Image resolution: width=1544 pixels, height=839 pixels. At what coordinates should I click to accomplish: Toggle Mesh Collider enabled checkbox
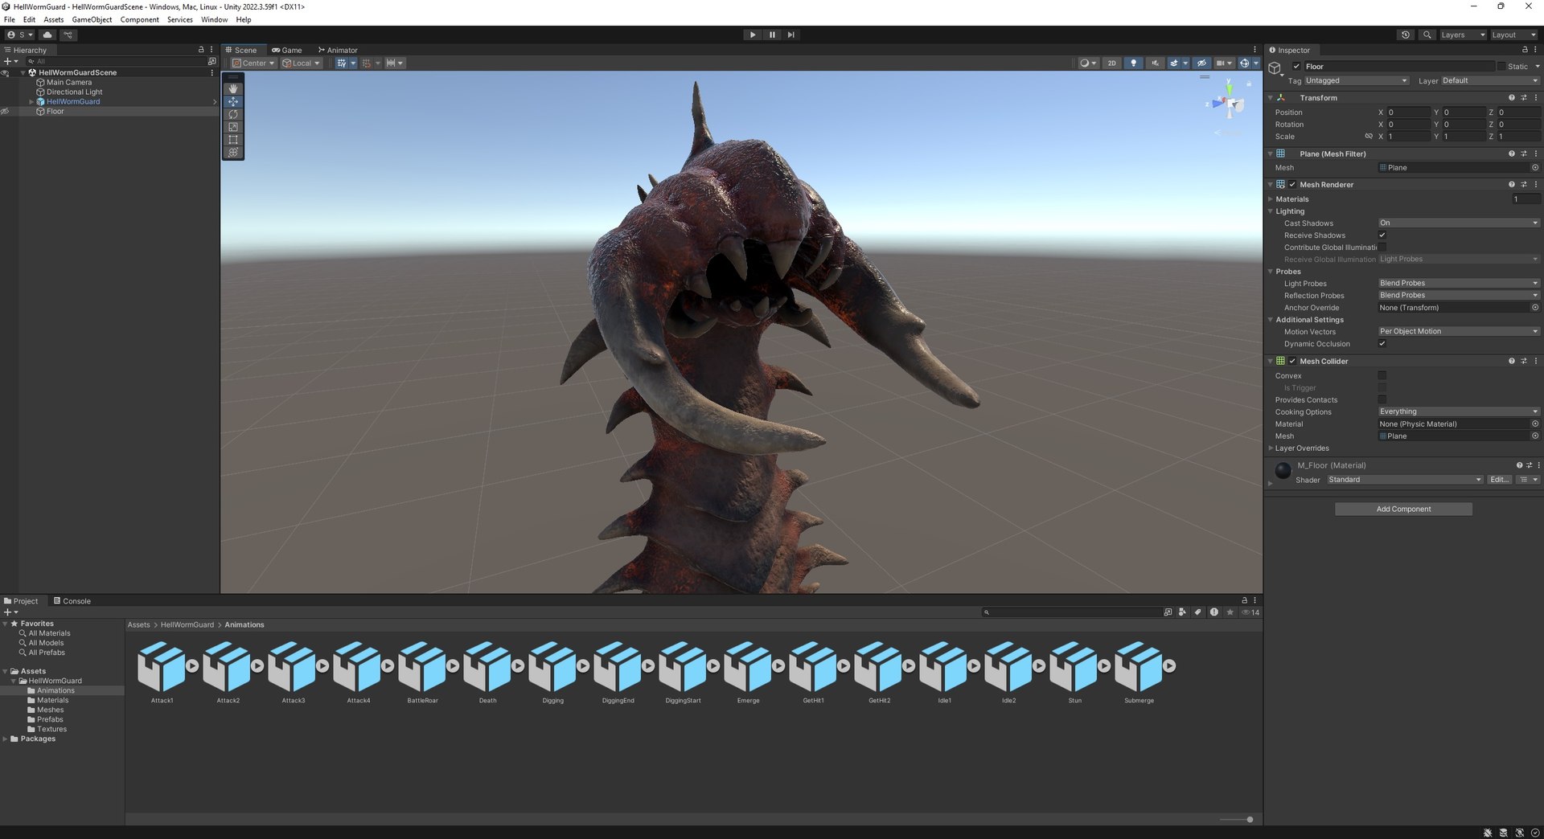[1293, 362]
